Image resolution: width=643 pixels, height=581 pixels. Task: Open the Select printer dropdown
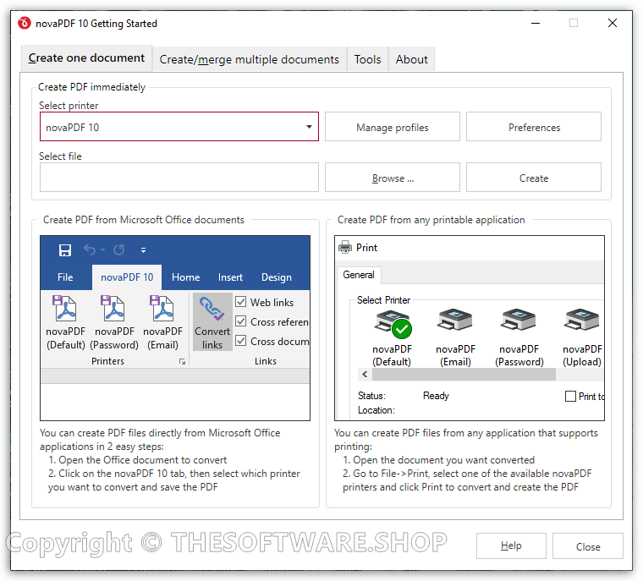click(x=179, y=127)
